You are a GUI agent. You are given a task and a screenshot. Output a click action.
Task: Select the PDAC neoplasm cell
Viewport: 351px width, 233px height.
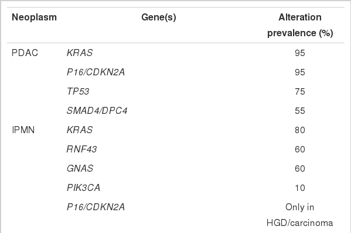coord(25,53)
